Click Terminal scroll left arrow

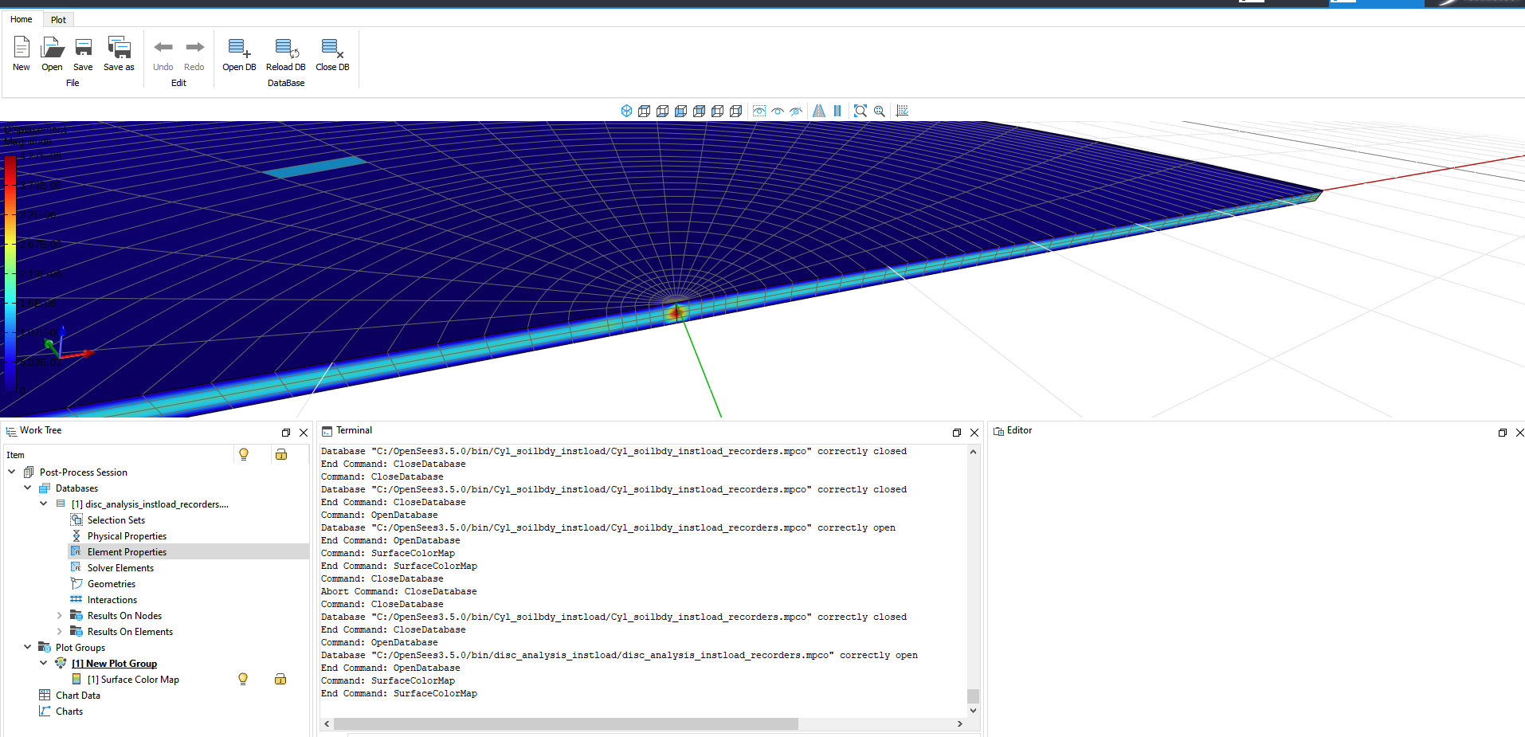[327, 723]
